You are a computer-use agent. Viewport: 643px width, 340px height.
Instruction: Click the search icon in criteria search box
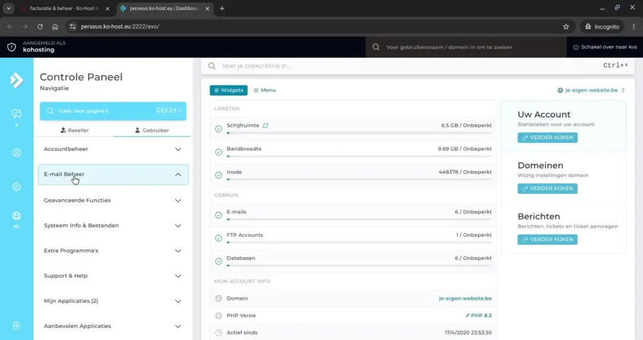point(212,66)
